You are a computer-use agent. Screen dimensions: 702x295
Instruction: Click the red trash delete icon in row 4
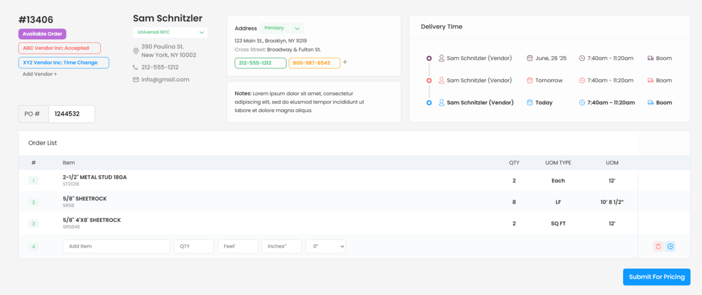click(x=658, y=247)
